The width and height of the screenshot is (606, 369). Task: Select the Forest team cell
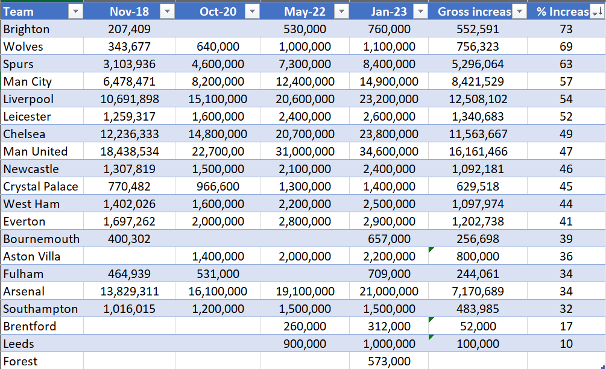42,361
